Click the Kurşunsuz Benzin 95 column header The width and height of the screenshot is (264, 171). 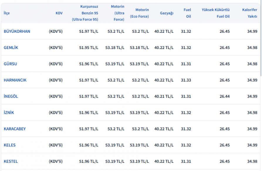coord(85,13)
